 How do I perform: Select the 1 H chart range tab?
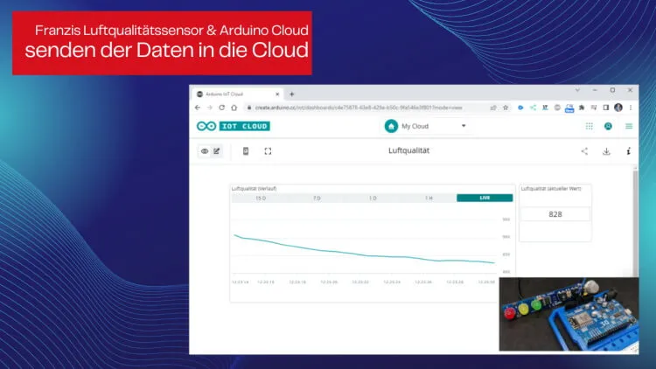click(429, 198)
